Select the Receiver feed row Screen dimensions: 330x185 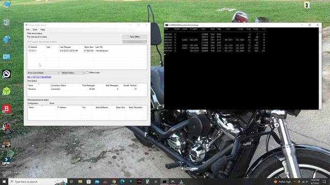(x=87, y=89)
